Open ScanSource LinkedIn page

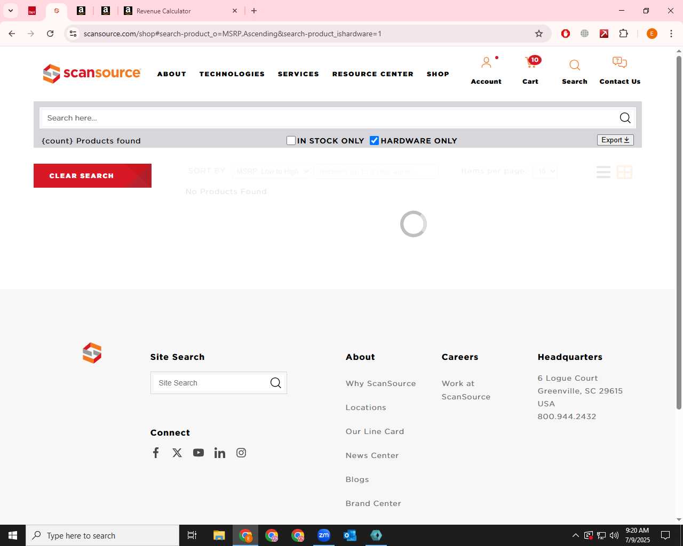point(220,453)
